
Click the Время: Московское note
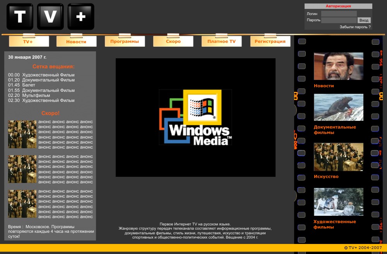(51, 231)
